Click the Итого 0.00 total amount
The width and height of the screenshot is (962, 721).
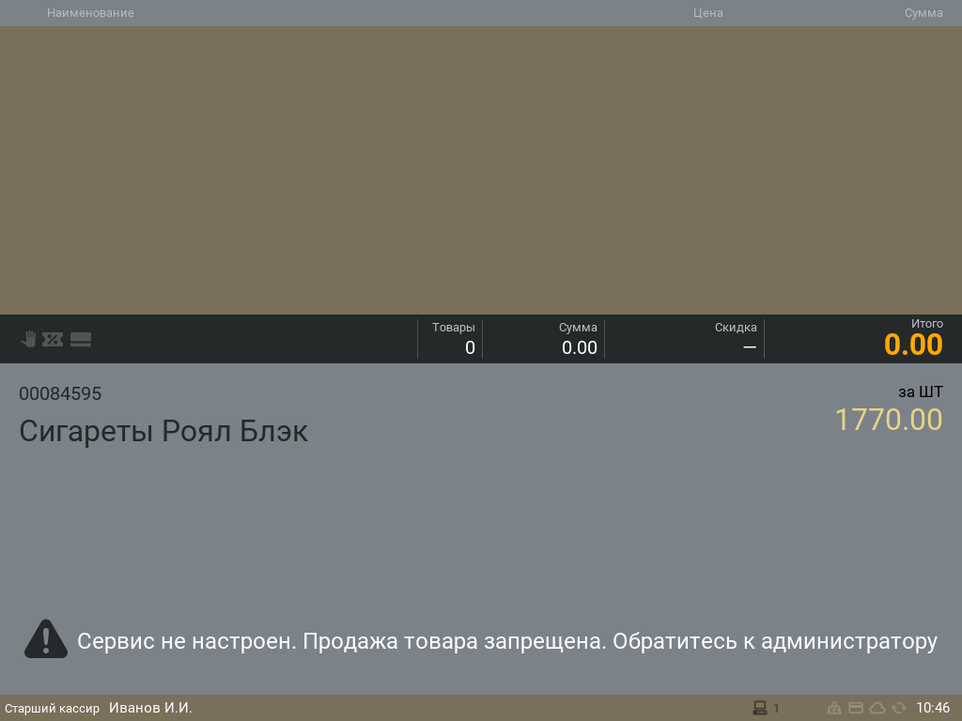[913, 344]
